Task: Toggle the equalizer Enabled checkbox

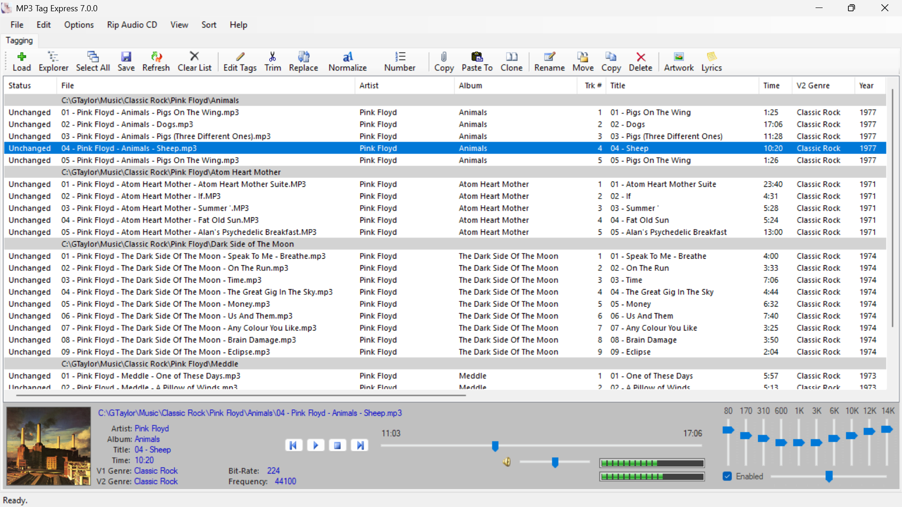Action: pyautogui.click(x=727, y=476)
